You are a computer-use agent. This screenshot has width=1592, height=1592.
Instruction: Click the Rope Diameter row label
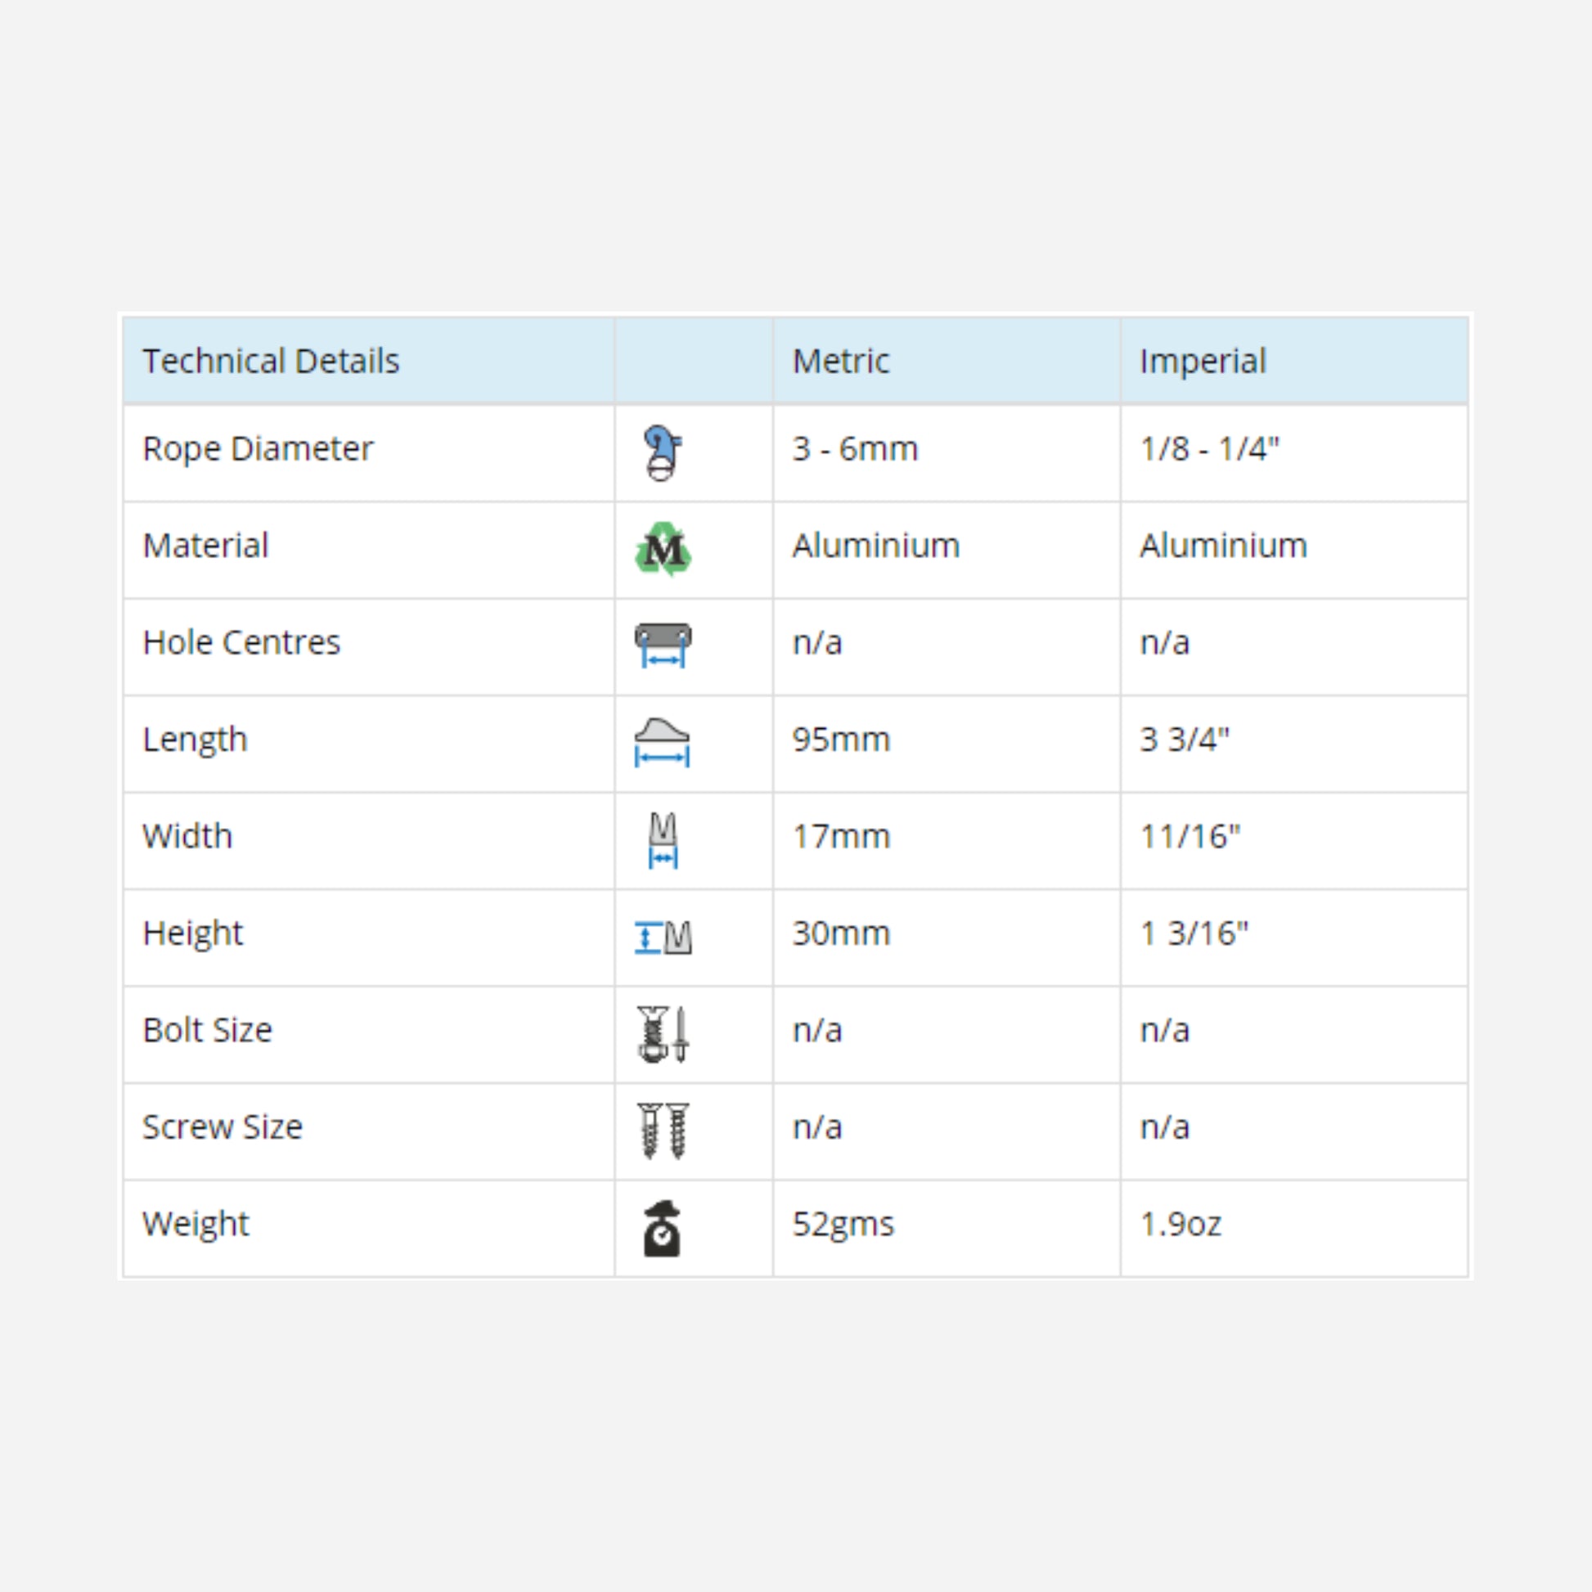point(258,449)
